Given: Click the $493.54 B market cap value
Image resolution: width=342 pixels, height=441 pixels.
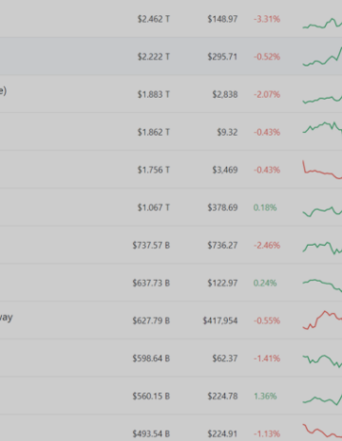Looking at the screenshot, I should pos(151,433).
